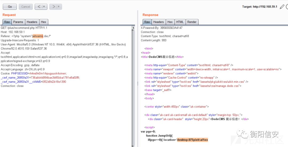
Task: Click the Response panel heading
Action: 150,15
